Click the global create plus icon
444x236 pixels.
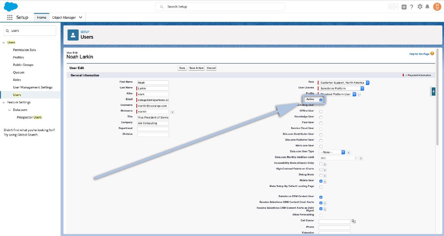[x=404, y=7]
